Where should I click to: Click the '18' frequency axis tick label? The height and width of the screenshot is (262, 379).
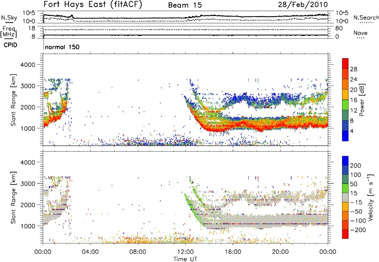click(32, 28)
